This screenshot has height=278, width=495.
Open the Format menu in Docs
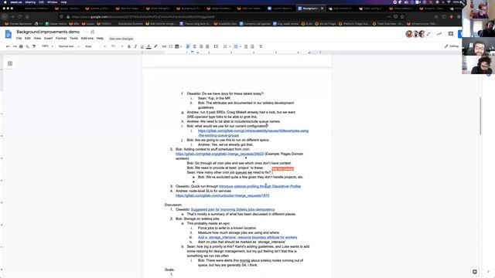click(61, 38)
